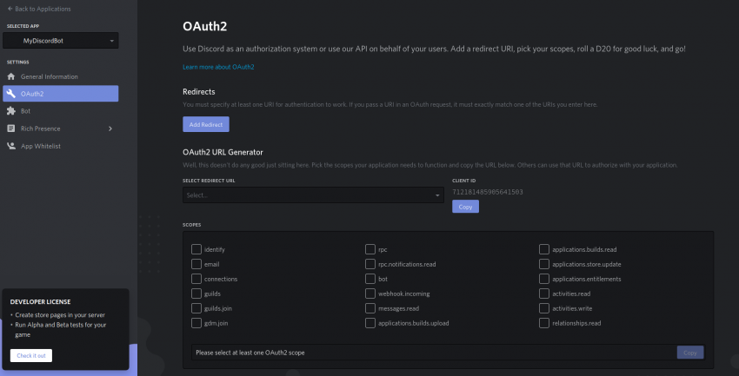Viewport: 739px width, 376px height.
Task: Select the guilds.join scope checkbox
Action: (196, 308)
